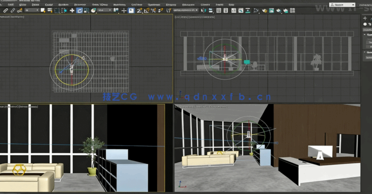Click the Use Pivot Point Center icon

click(116, 10)
